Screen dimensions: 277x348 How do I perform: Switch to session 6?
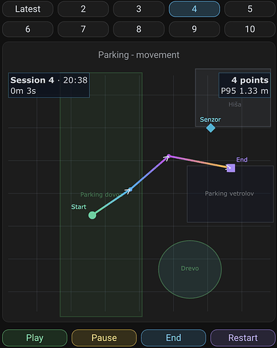(x=28, y=29)
